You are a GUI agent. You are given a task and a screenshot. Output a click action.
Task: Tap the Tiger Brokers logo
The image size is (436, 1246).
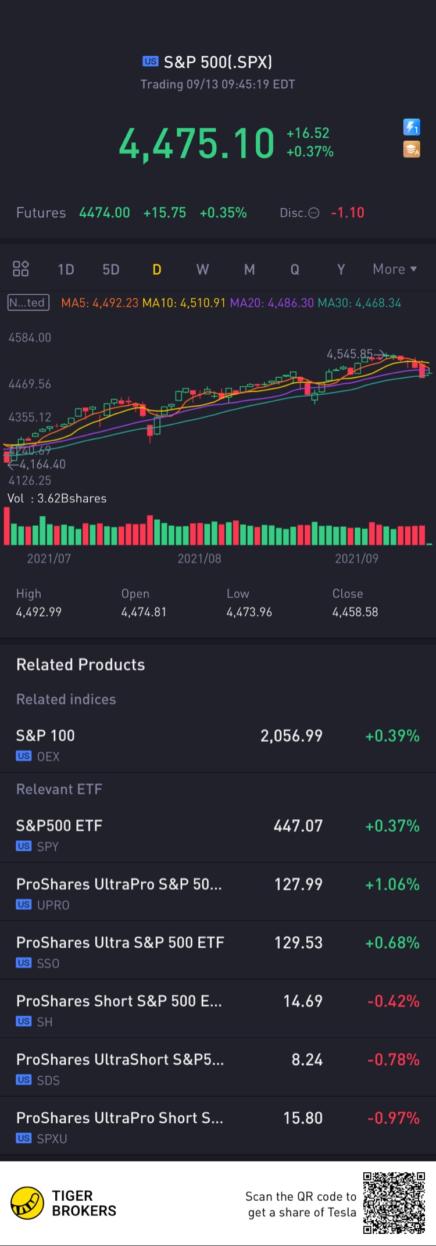(27, 1203)
